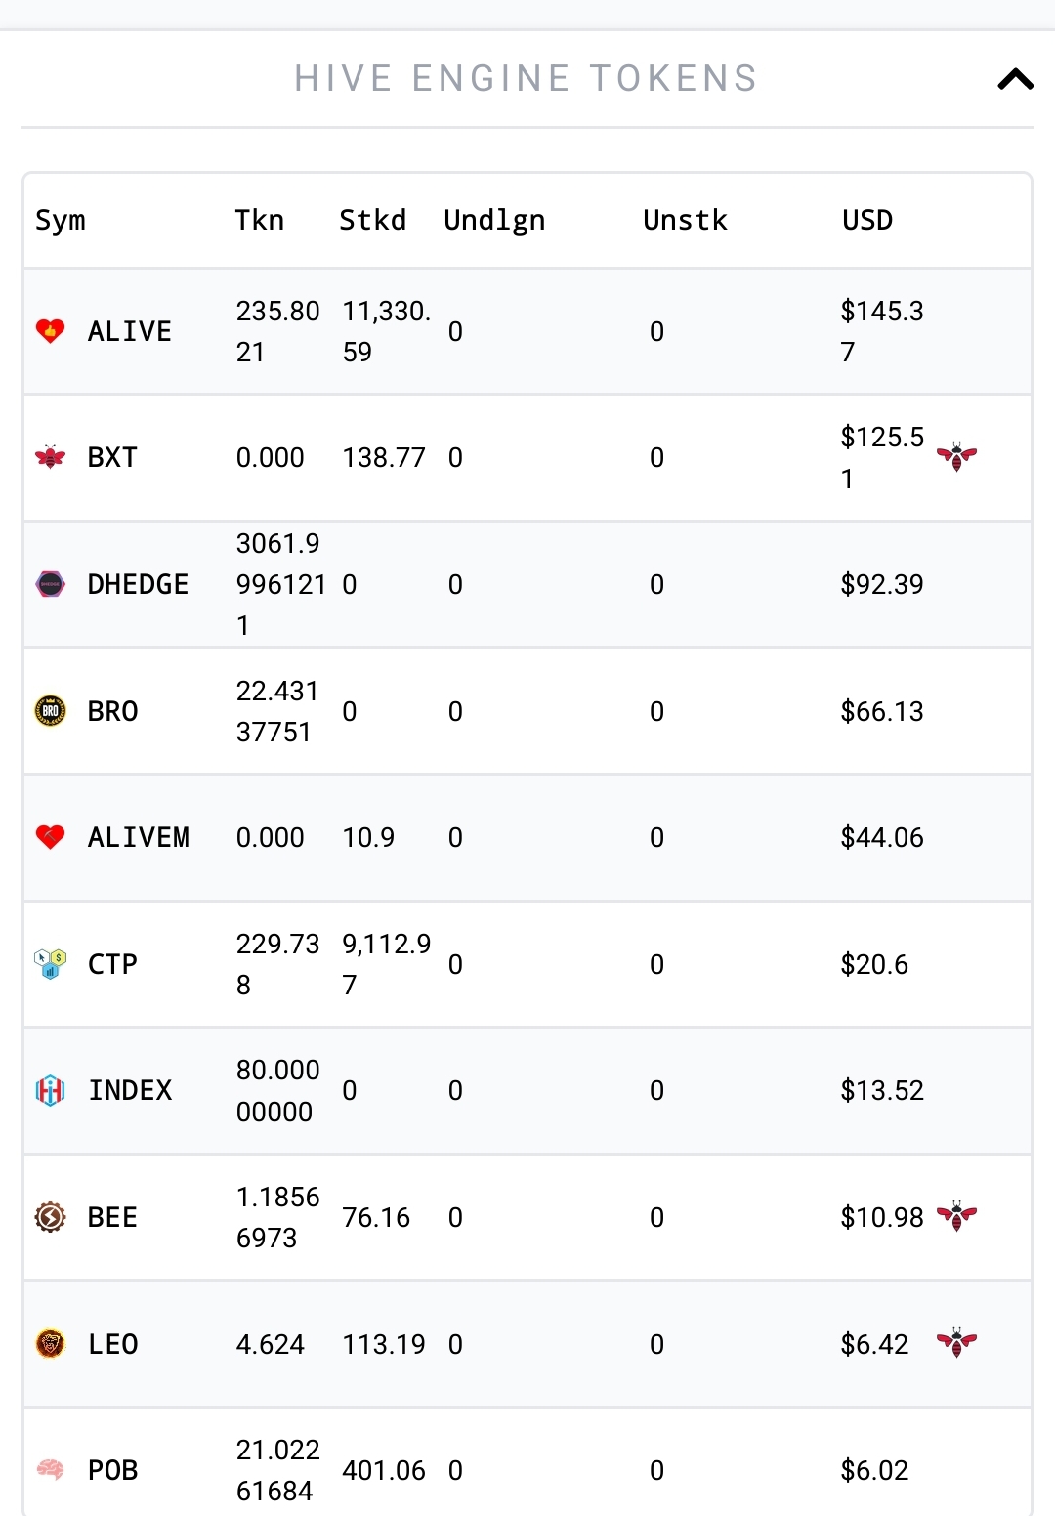Collapse the Hive Engine Tokens section

[1015, 79]
